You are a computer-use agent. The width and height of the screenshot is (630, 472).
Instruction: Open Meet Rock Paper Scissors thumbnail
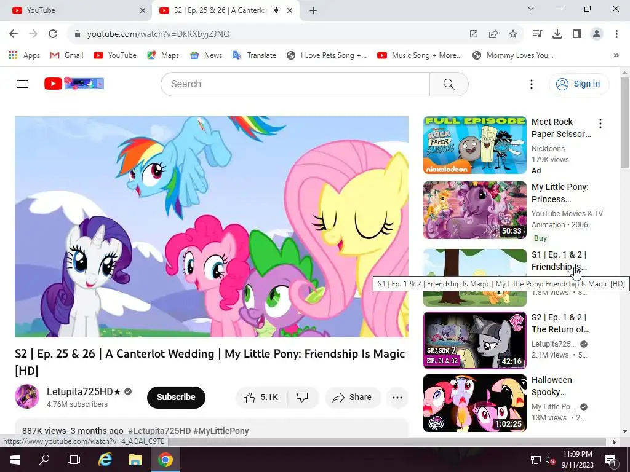474,145
